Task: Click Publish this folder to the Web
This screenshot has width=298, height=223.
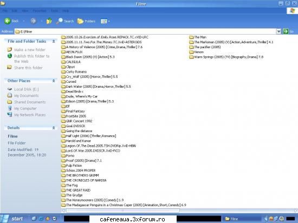Action: coord(32,58)
